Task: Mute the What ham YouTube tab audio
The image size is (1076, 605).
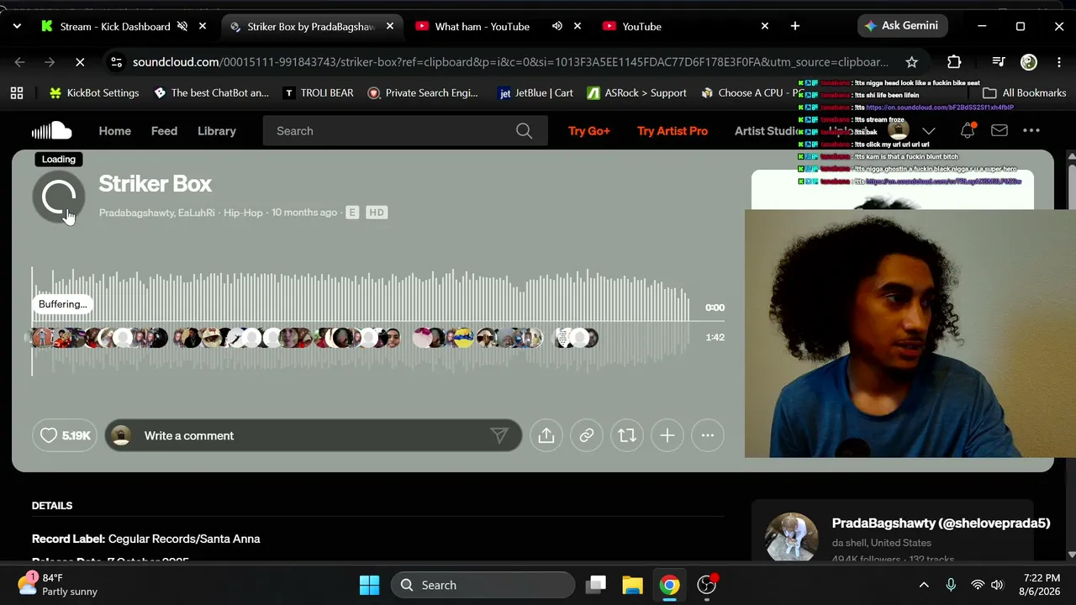Action: [x=557, y=27]
